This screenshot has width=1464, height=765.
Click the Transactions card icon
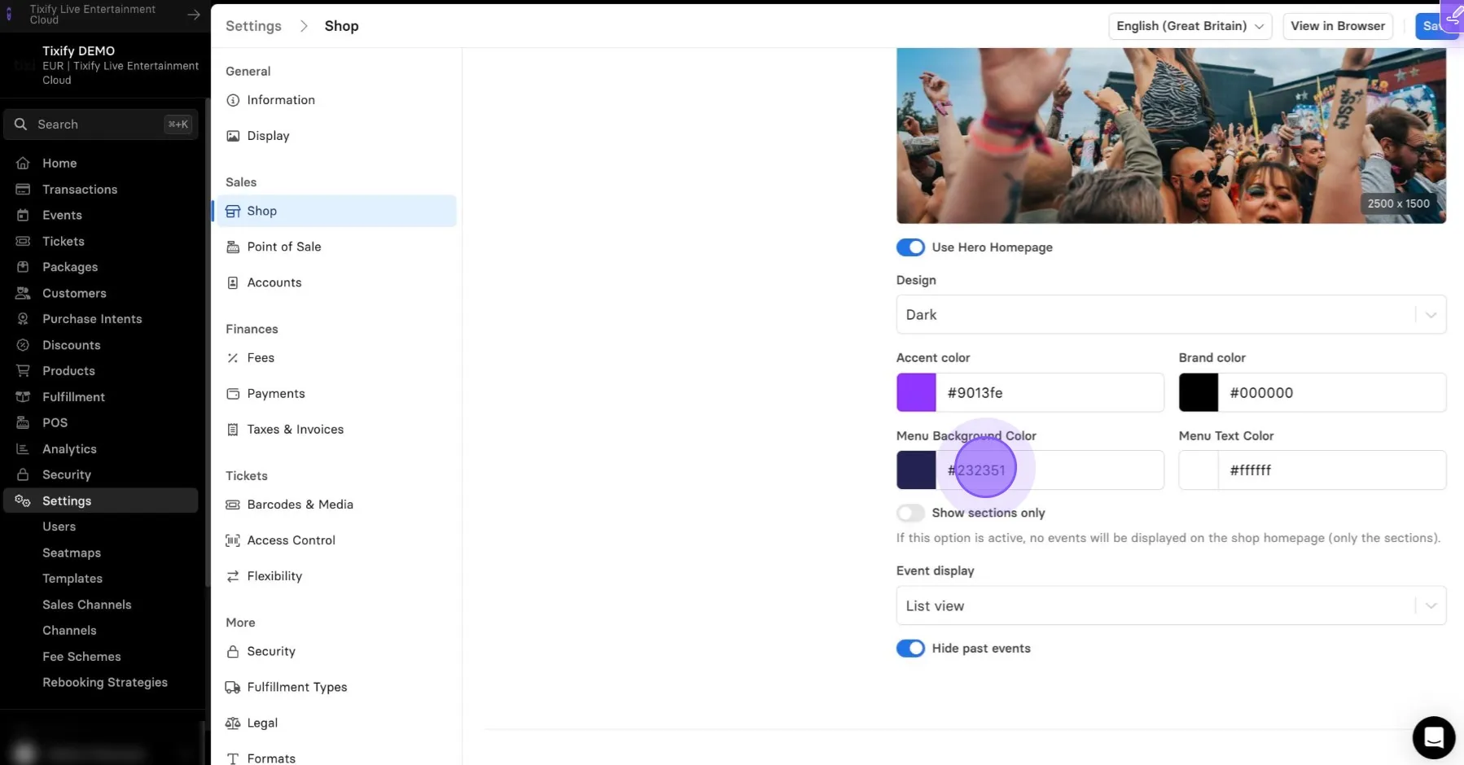(x=23, y=189)
